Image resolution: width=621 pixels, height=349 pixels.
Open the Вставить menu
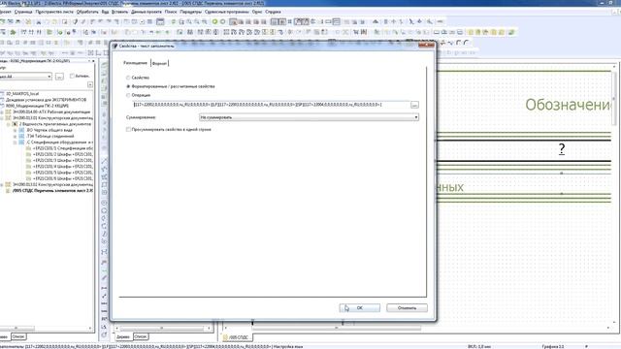pyautogui.click(x=119, y=12)
